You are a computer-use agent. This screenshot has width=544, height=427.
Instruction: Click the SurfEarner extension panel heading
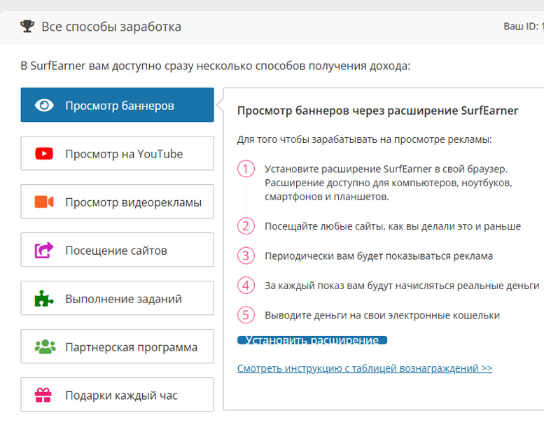[x=377, y=111]
